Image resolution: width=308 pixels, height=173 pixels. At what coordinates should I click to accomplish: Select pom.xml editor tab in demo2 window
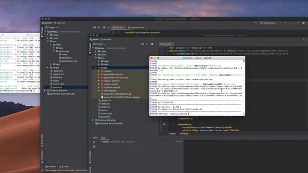tap(118, 28)
